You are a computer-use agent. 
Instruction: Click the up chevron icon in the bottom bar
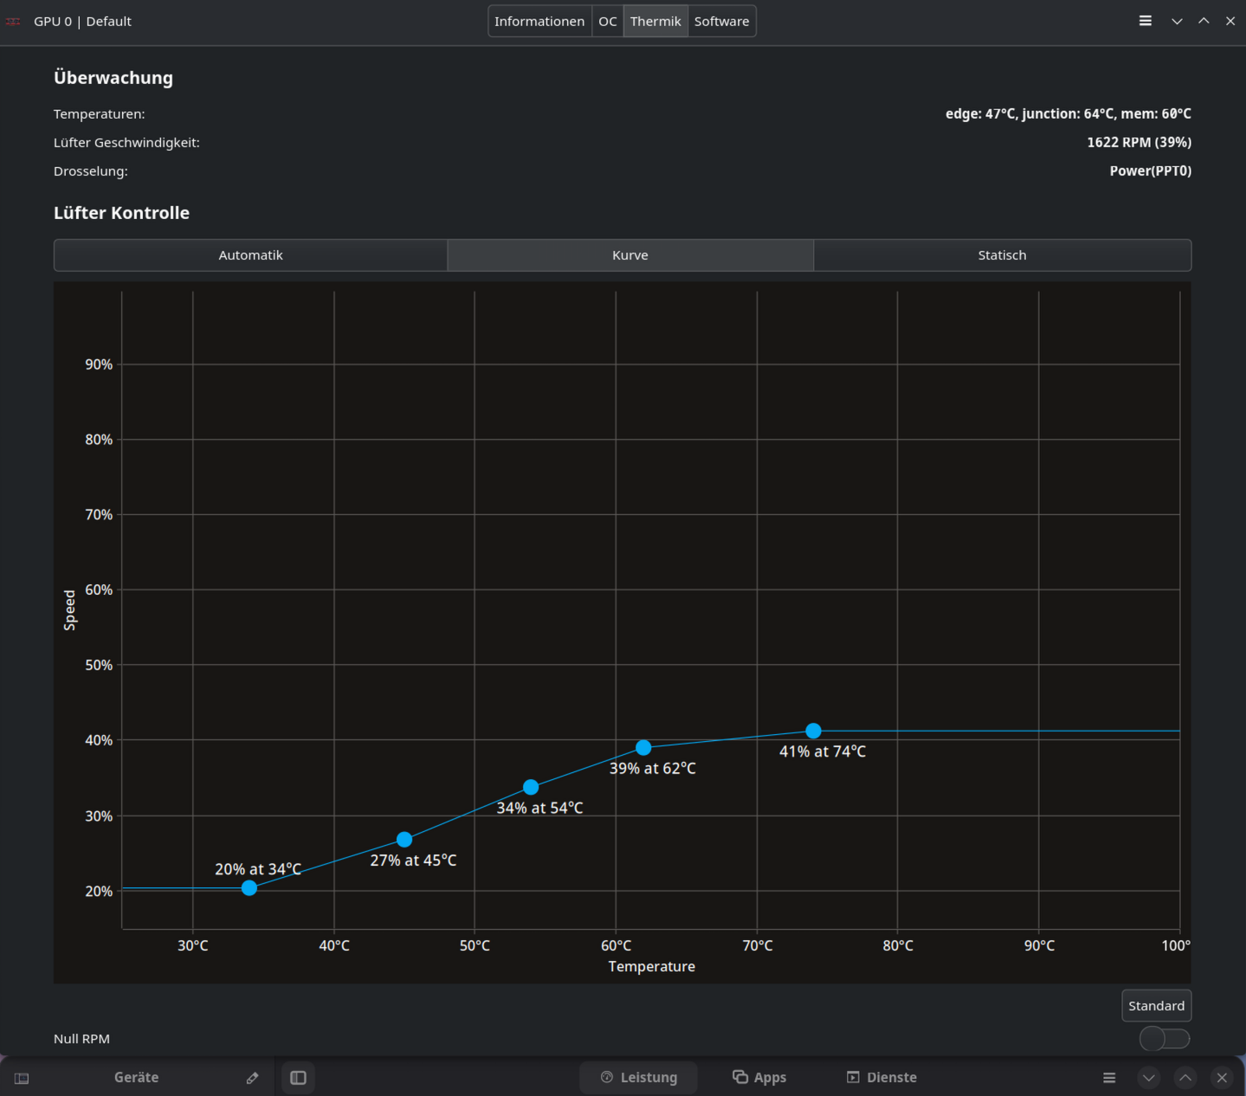(x=1185, y=1078)
